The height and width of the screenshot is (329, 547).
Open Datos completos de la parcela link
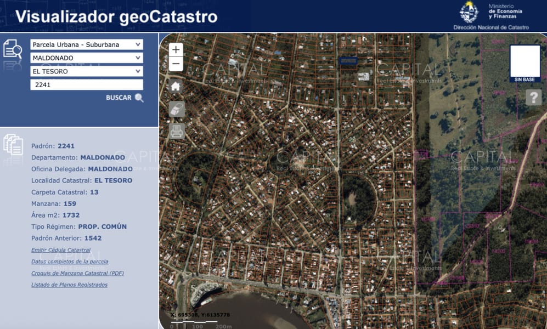(70, 262)
